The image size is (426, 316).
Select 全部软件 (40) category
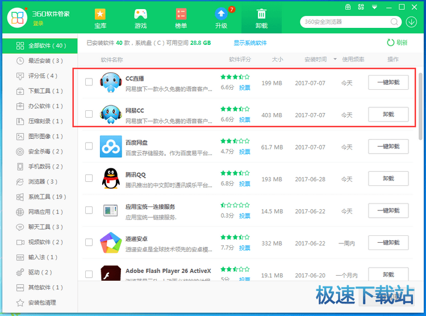pyautogui.click(x=40, y=45)
